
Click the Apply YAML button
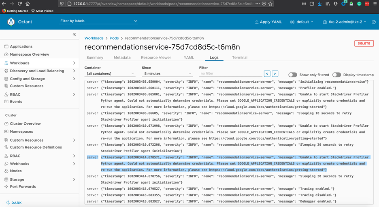(268, 22)
